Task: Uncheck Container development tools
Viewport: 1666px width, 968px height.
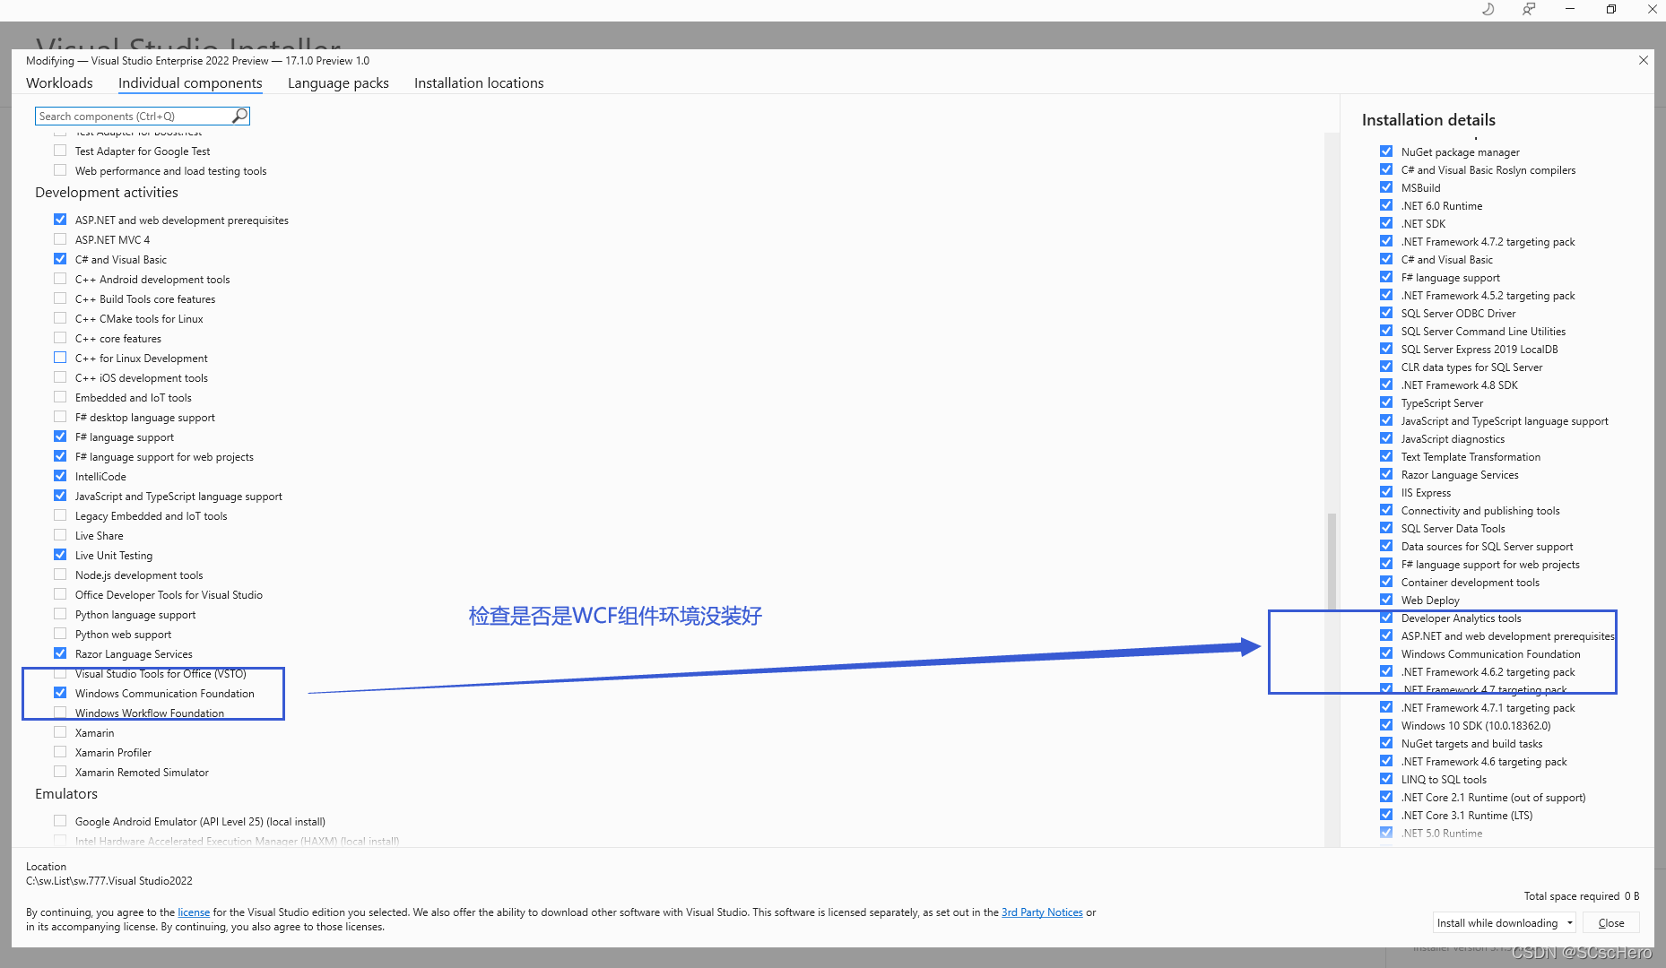Action: point(1386,582)
